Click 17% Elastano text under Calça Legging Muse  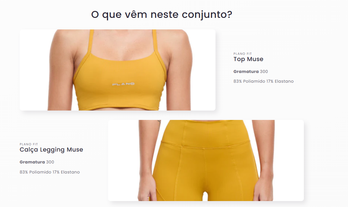(66, 172)
